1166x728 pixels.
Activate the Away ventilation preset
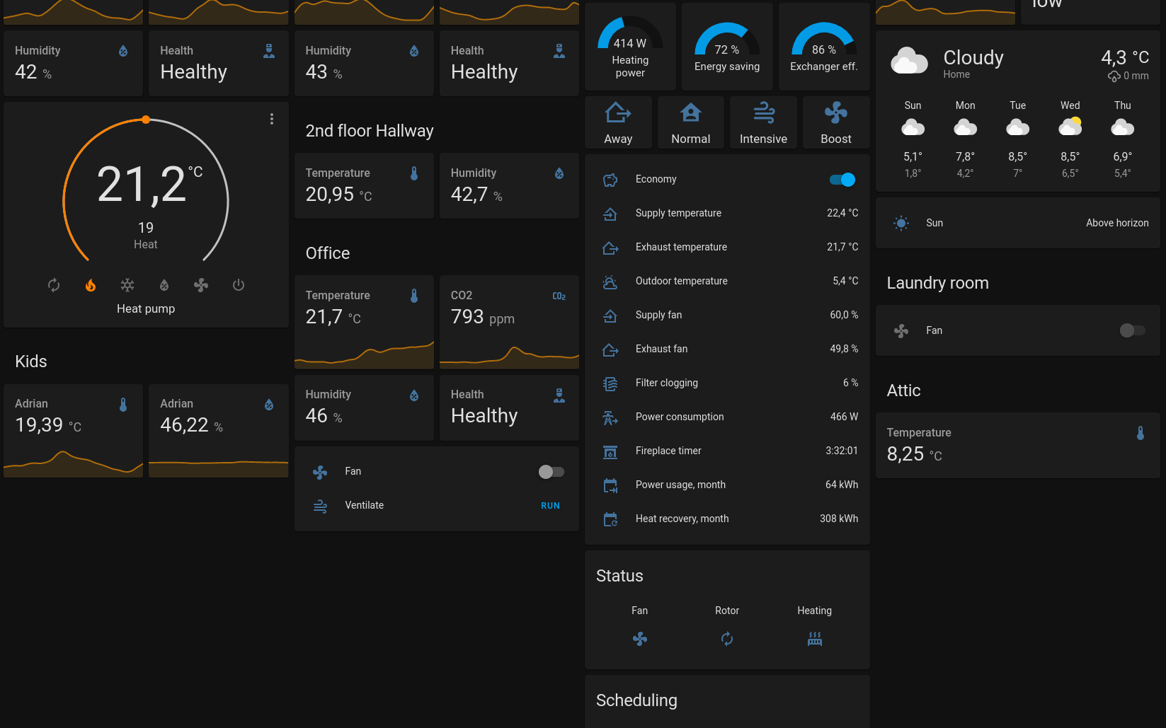[x=618, y=122]
